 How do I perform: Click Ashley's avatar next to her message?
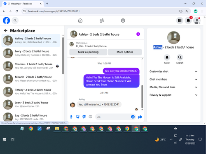pyautogui.click(x=73, y=105)
